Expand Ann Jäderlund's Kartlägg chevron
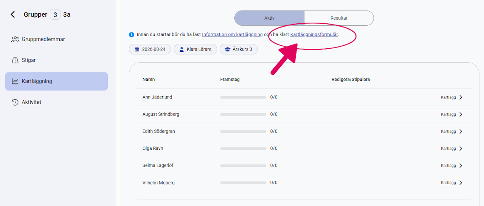This screenshot has width=484, height=206. click(x=461, y=97)
